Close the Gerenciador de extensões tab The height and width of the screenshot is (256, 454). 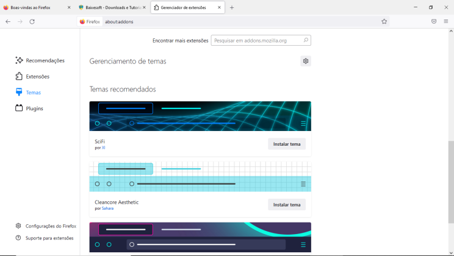click(219, 7)
